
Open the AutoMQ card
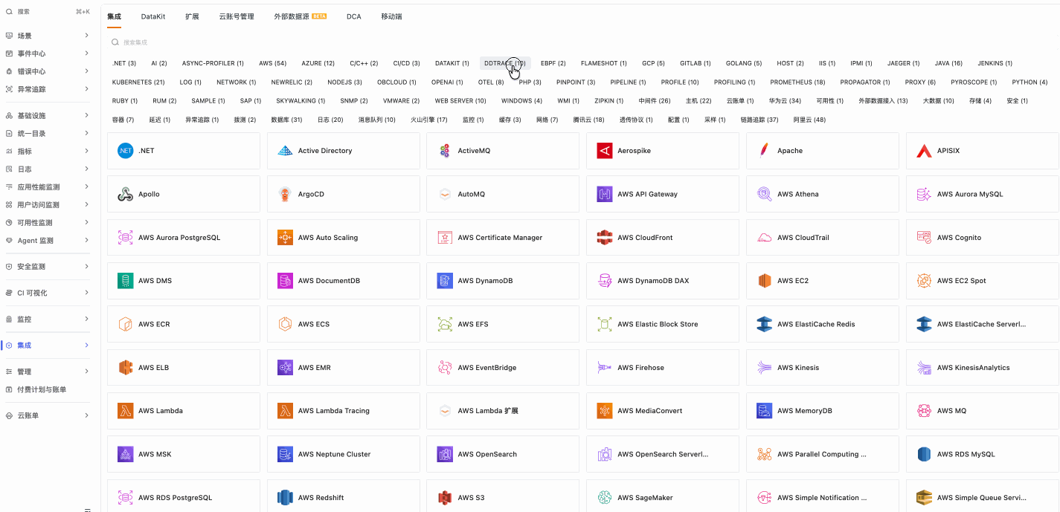tap(503, 194)
